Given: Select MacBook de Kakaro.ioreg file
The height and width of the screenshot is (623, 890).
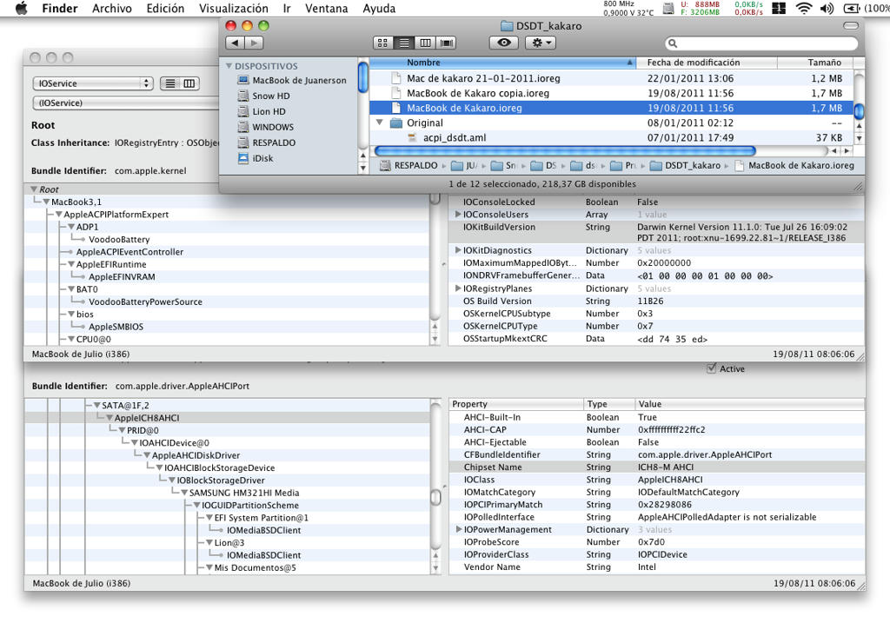Looking at the screenshot, I should (611, 108).
